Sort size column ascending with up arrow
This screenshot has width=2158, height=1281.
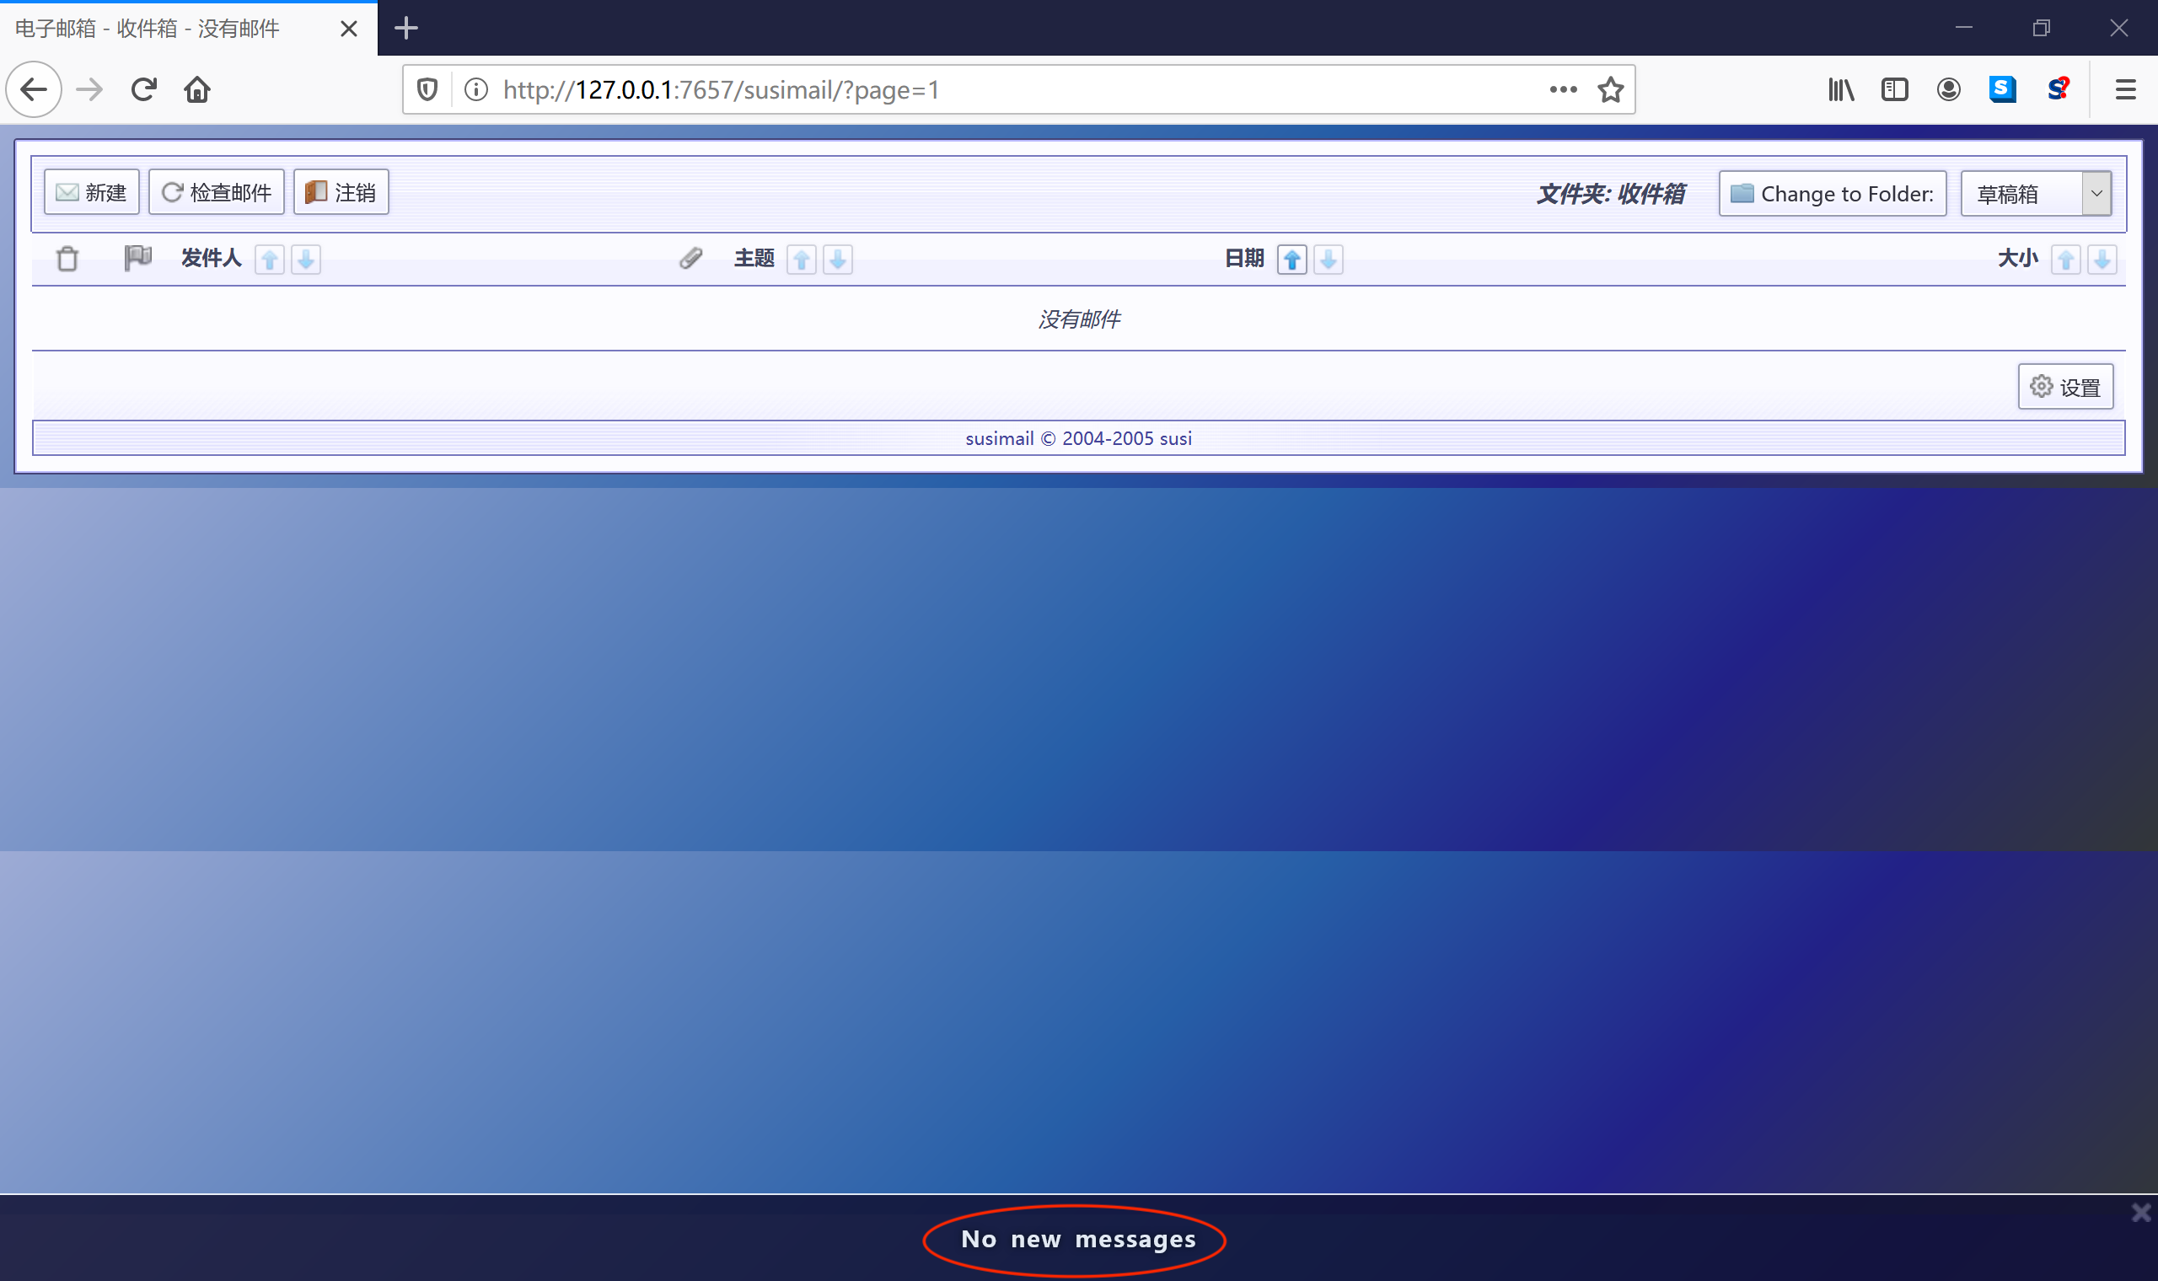(2065, 259)
